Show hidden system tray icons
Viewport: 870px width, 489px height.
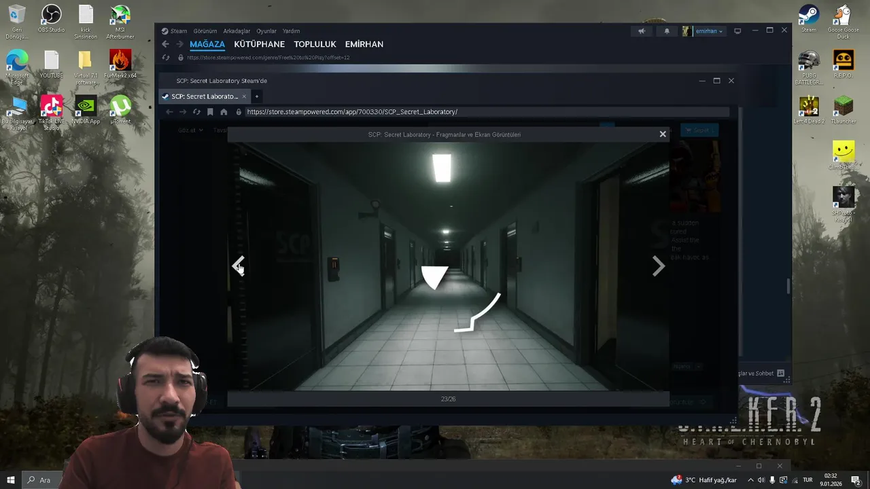tap(750, 480)
